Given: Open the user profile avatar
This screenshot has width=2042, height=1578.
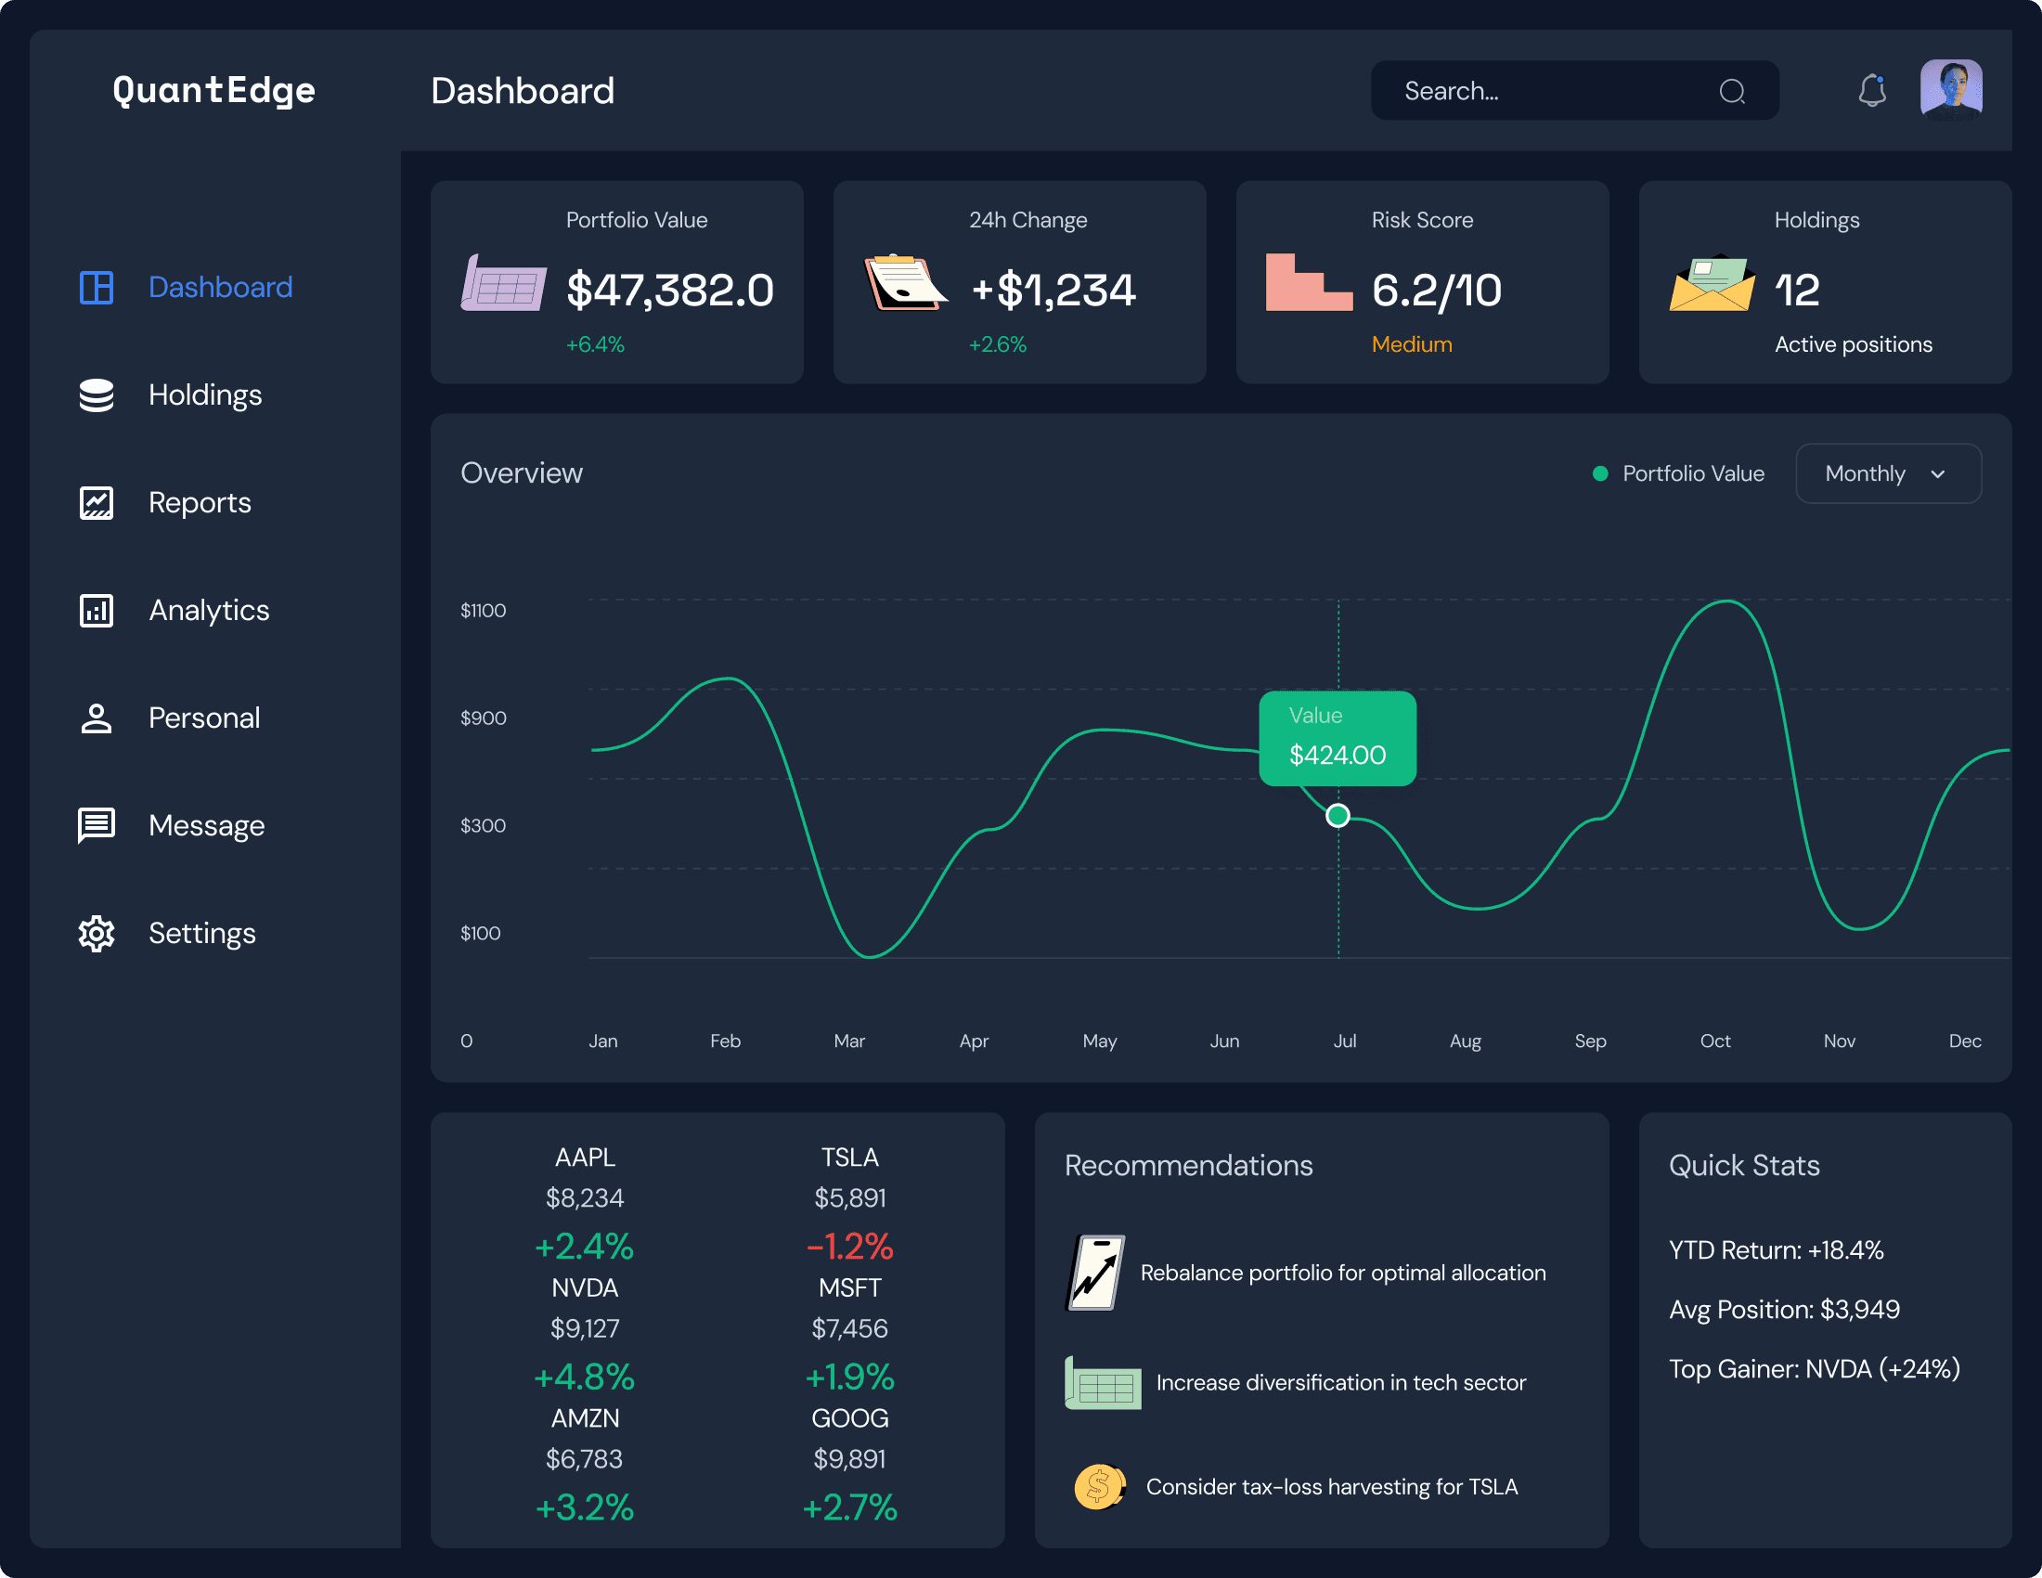Looking at the screenshot, I should (x=1951, y=90).
